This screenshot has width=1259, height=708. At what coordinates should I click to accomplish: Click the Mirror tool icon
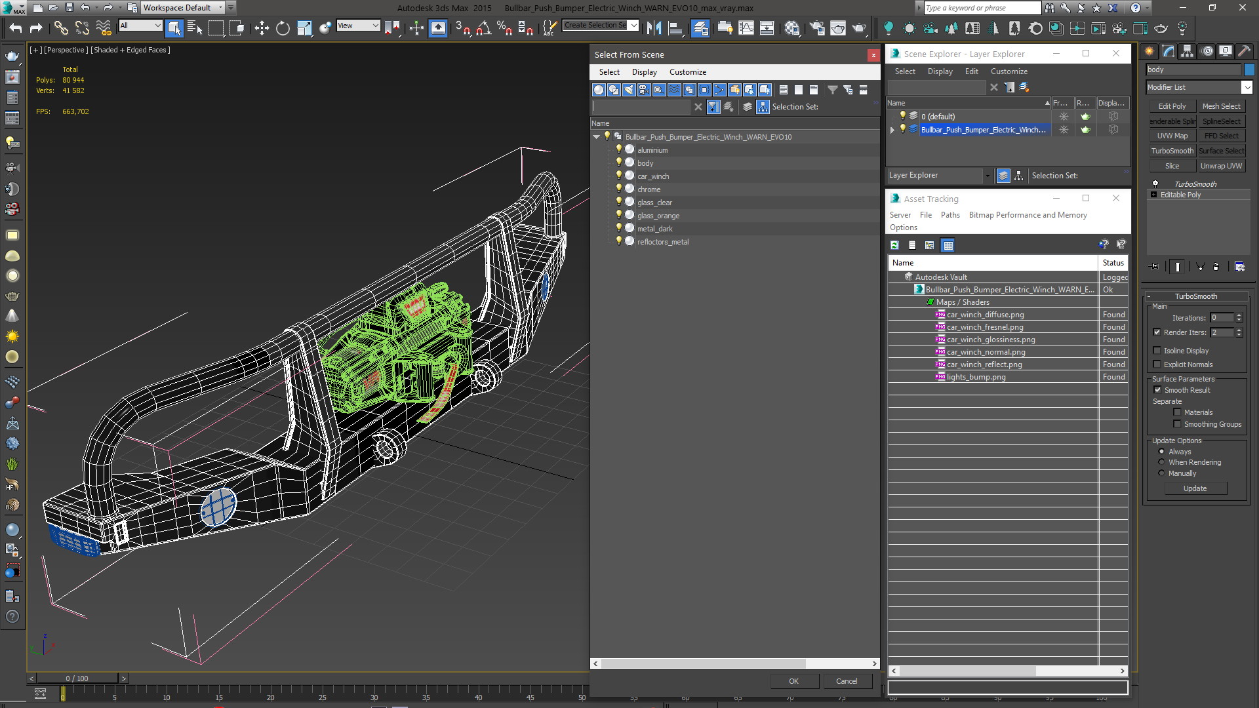[x=654, y=28]
